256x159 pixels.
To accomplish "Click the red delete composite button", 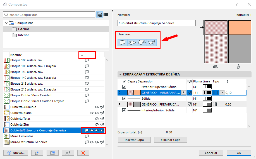I will tap(83, 153).
